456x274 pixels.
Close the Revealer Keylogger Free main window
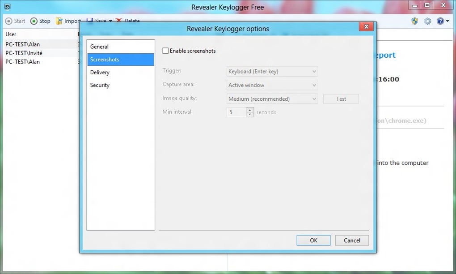pos(443,5)
